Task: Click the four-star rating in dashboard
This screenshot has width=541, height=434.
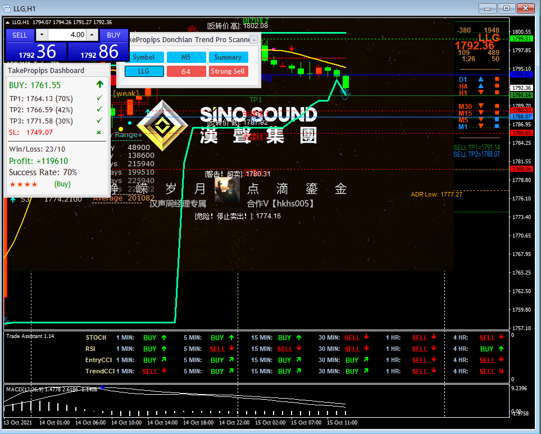Action: 24,184
